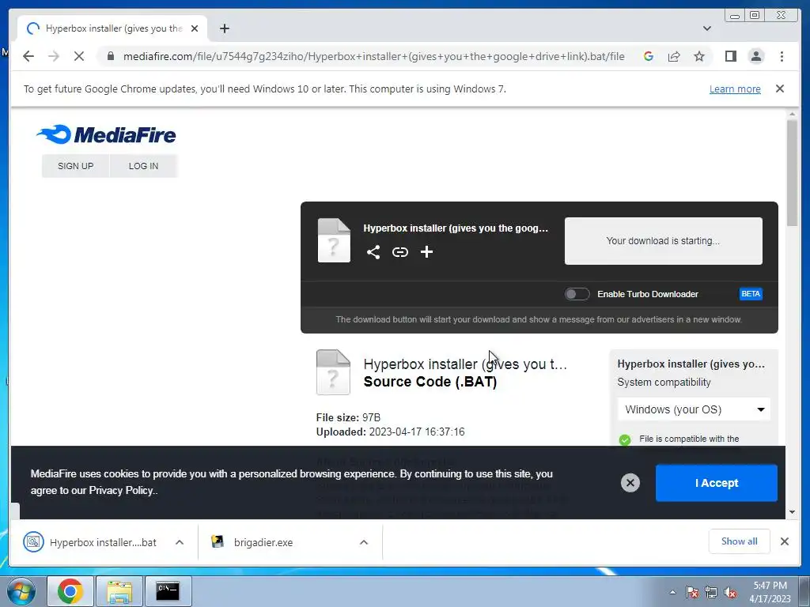Close the cookie notice with X
This screenshot has width=810, height=607.
pyautogui.click(x=630, y=483)
